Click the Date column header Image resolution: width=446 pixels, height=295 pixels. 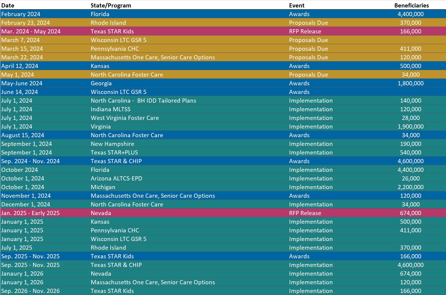pyautogui.click(x=8, y=5)
